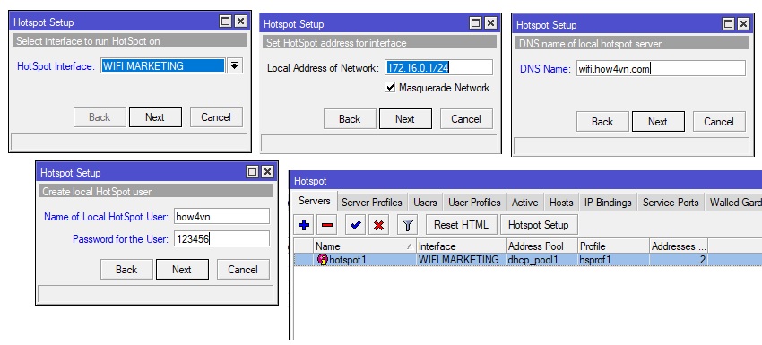This screenshot has height=345, width=762.
Task: Click the dhcp_pool1 address pool cell
Action: pos(541,260)
